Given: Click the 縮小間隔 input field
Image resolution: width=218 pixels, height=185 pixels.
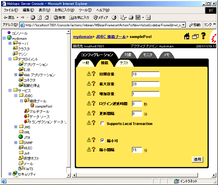Looking at the screenshot, I should (137, 150).
